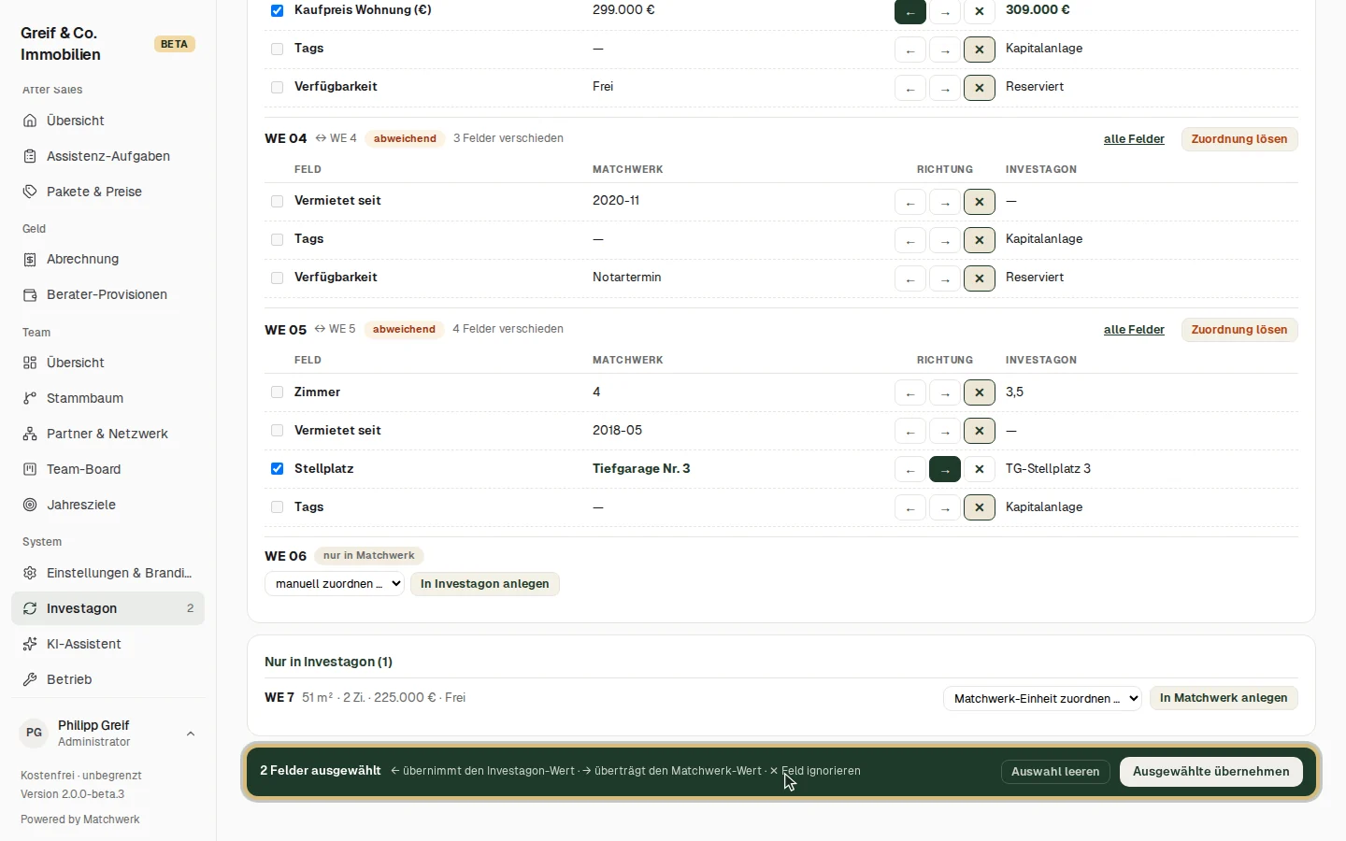
Task: Open the Stammbaum tree icon
Action: tap(30, 398)
